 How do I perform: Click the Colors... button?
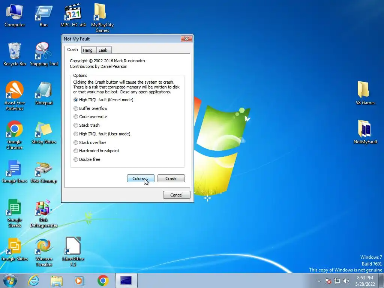click(x=141, y=178)
